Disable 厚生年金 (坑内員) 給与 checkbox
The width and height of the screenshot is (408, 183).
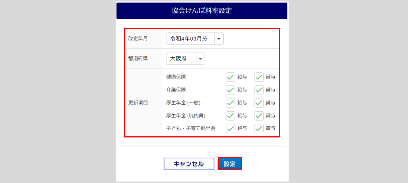point(231,116)
